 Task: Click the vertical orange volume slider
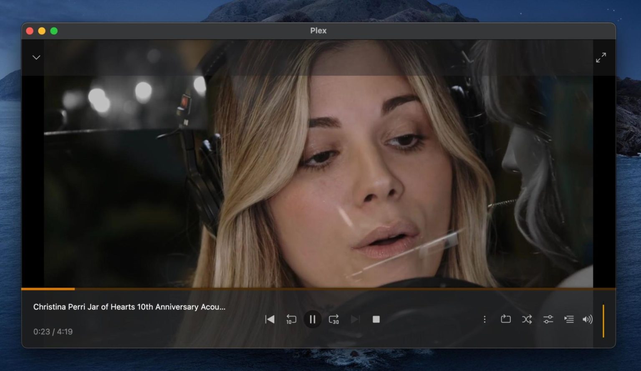point(603,321)
